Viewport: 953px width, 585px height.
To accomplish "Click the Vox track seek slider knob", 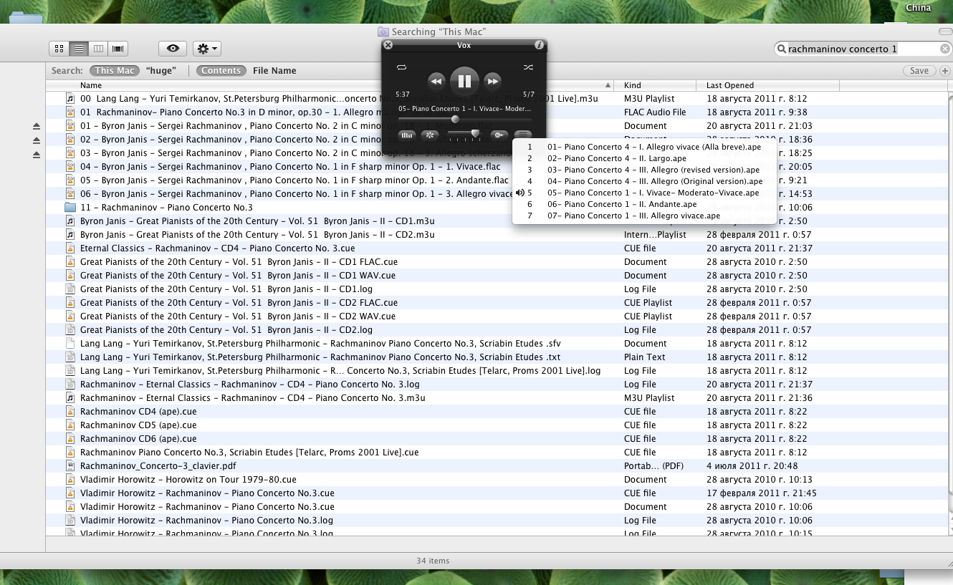I will pyautogui.click(x=455, y=119).
